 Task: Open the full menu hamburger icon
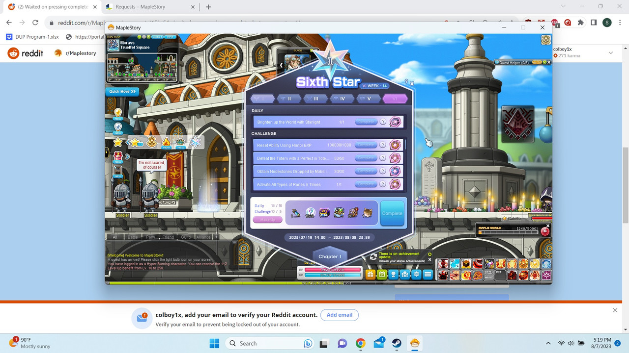[x=428, y=274]
